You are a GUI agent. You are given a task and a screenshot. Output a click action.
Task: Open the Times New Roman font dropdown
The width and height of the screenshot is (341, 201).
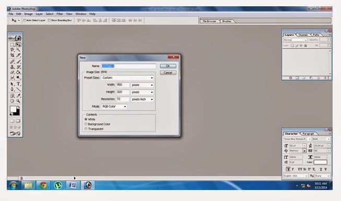click(x=297, y=139)
